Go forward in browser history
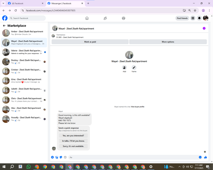Image resolution: width=213 pixels, height=170 pixels. (9, 11)
